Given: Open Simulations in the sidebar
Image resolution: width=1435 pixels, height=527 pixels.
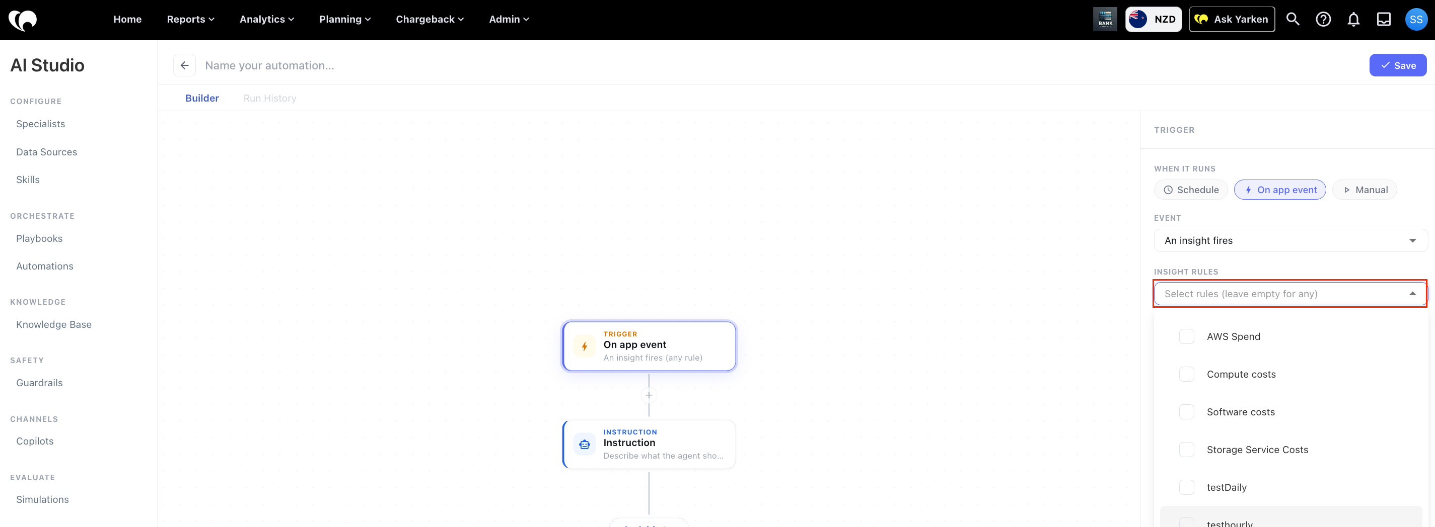Looking at the screenshot, I should pos(42,500).
